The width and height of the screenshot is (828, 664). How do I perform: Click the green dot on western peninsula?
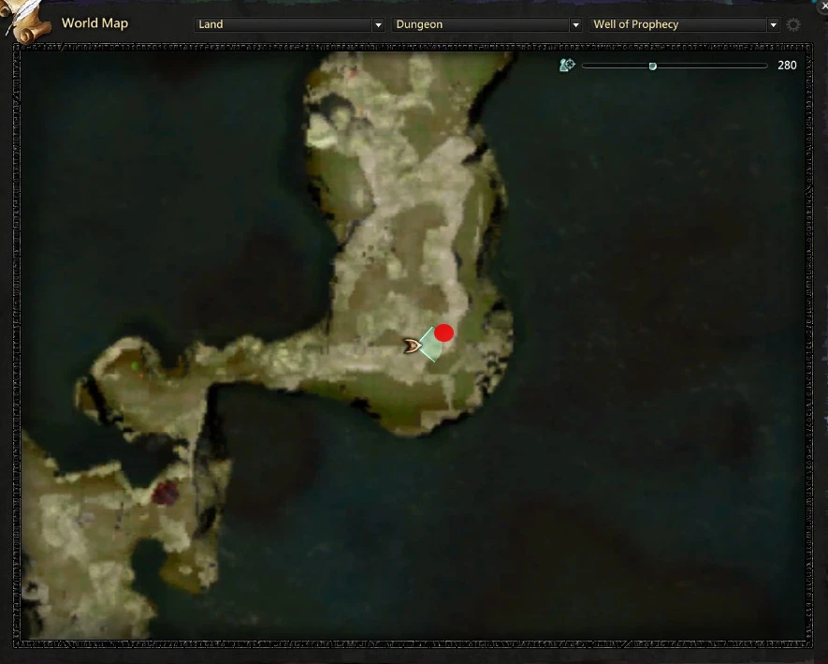[x=135, y=365]
